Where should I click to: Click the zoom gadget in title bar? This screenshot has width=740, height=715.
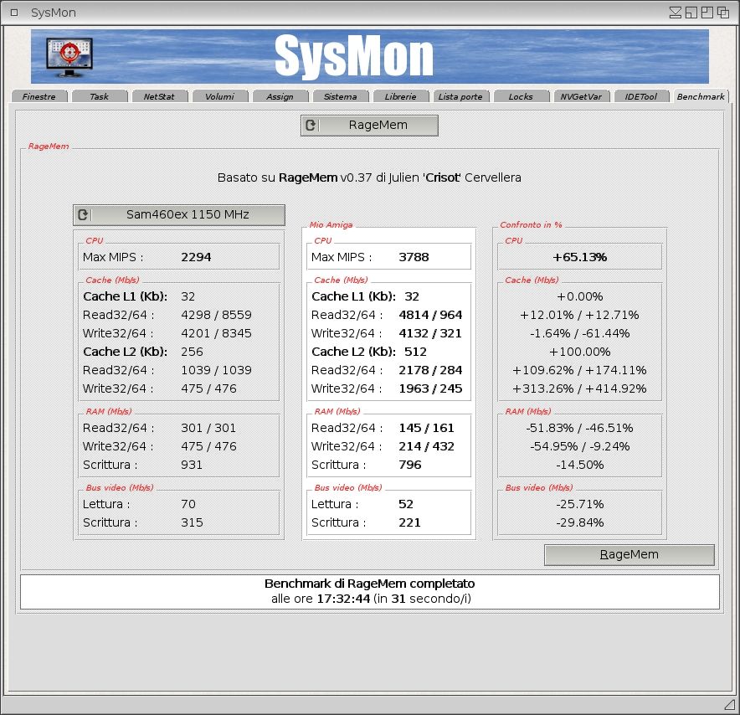[x=707, y=13]
